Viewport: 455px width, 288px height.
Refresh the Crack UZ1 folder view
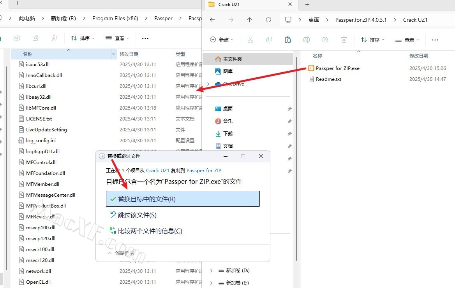[x=268, y=20]
